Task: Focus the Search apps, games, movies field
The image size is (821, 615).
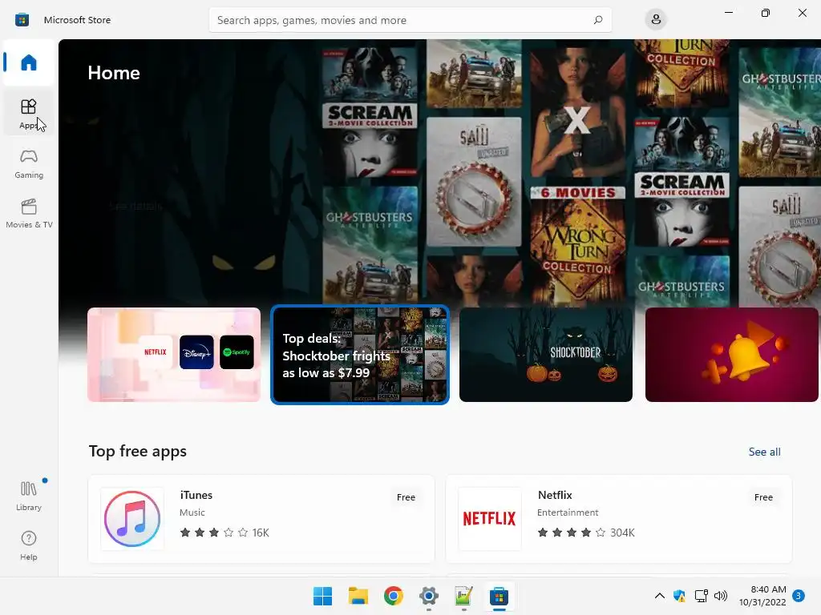Action: (x=410, y=20)
